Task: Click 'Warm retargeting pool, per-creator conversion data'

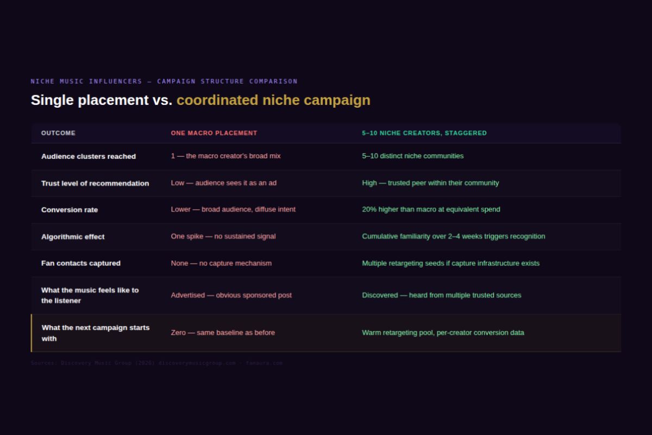Action: click(443, 333)
